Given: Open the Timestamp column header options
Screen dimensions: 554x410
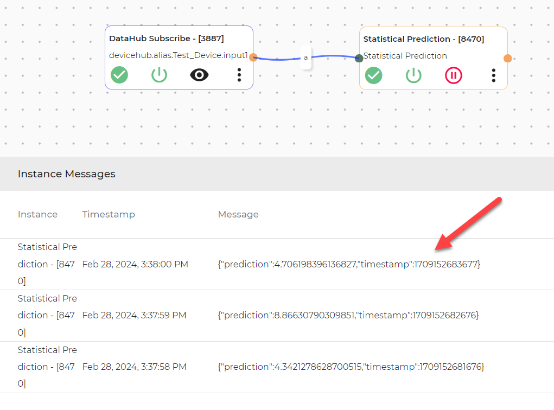Looking at the screenshot, I should coord(109,214).
